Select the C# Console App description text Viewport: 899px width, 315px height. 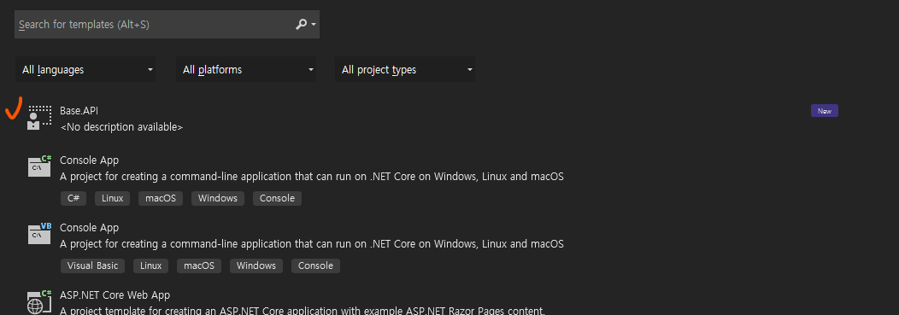(312, 177)
